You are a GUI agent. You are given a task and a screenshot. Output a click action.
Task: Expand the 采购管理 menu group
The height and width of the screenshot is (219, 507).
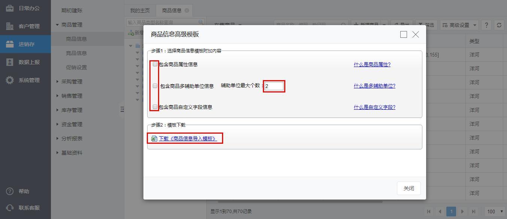coord(57,82)
